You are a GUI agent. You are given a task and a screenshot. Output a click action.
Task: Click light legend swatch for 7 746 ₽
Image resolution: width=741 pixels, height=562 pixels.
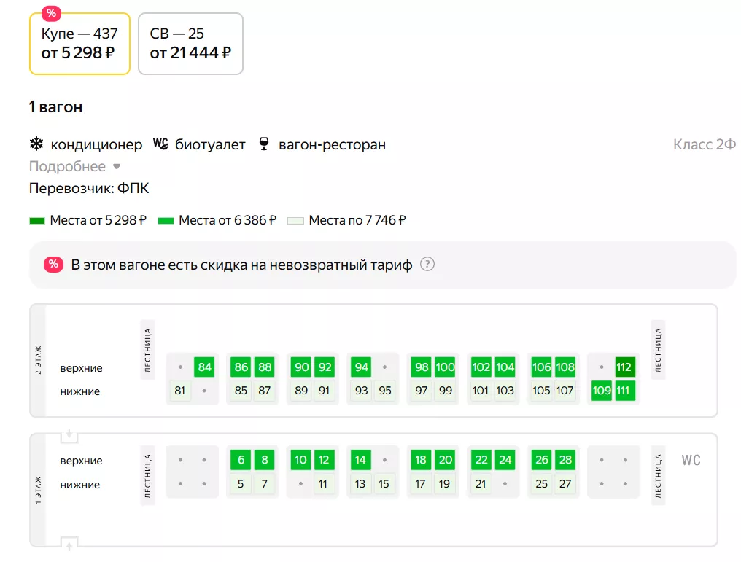[x=295, y=220]
